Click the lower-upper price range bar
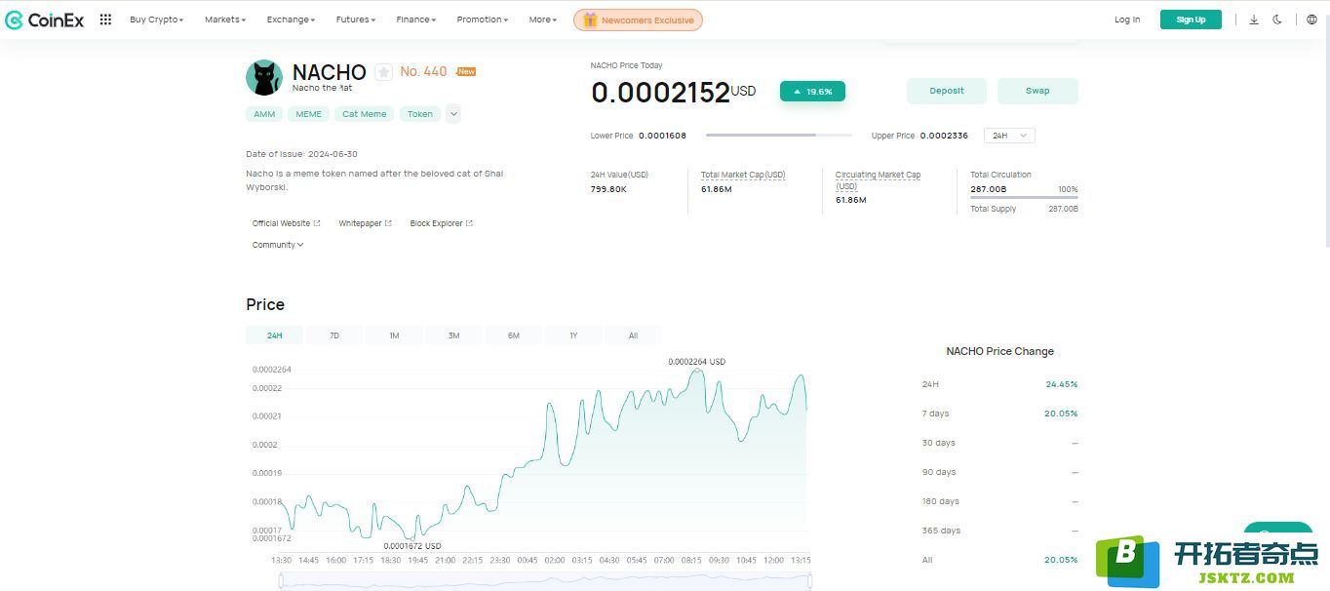Screen dimensions: 1330x591 pyautogui.click(x=779, y=136)
